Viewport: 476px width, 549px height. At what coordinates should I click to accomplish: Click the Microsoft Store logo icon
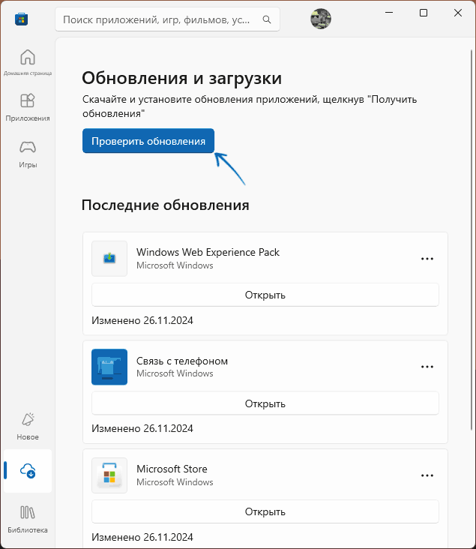tap(21, 19)
